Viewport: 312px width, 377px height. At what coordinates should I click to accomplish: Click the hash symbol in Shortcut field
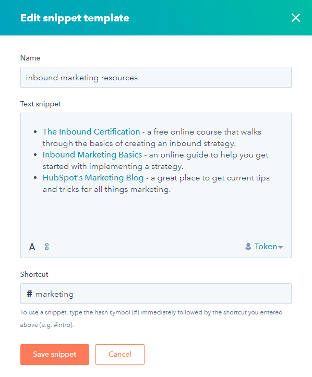point(29,294)
